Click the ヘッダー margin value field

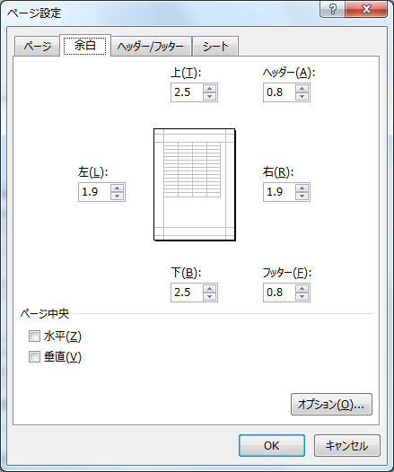pos(280,92)
